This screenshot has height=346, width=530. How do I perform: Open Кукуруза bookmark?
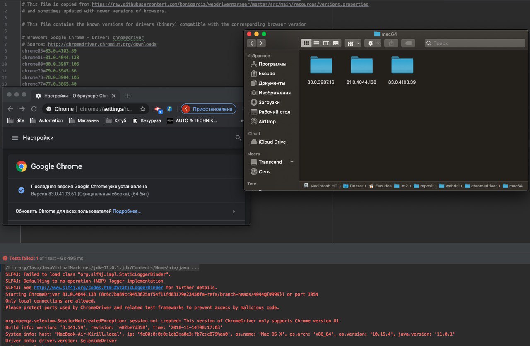(147, 120)
